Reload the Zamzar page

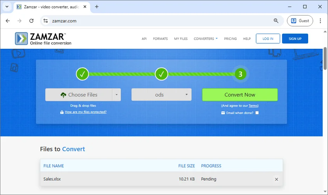[x=31, y=21]
